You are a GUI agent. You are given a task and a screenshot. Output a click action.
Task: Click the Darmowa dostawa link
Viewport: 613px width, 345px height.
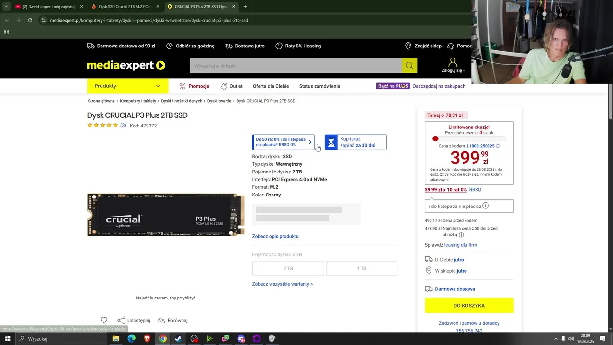coord(455,289)
